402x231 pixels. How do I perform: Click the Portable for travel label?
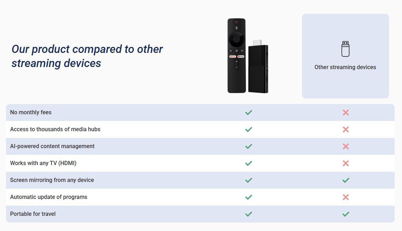point(33,214)
